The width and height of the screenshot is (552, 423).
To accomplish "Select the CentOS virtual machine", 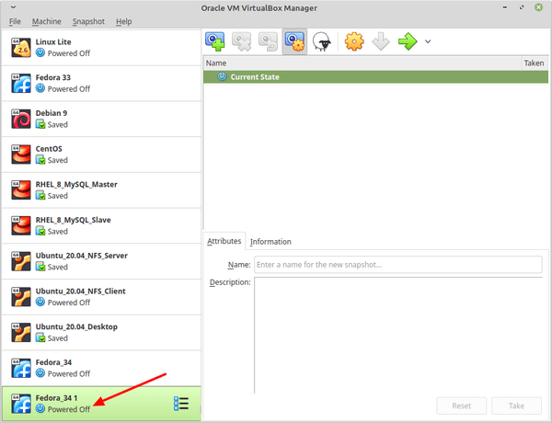I will click(101, 154).
